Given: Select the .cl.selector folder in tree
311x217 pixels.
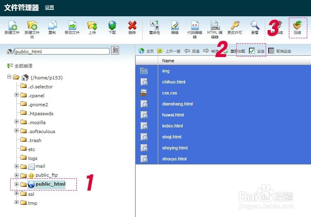Looking at the screenshot, I should pyautogui.click(x=40, y=87).
